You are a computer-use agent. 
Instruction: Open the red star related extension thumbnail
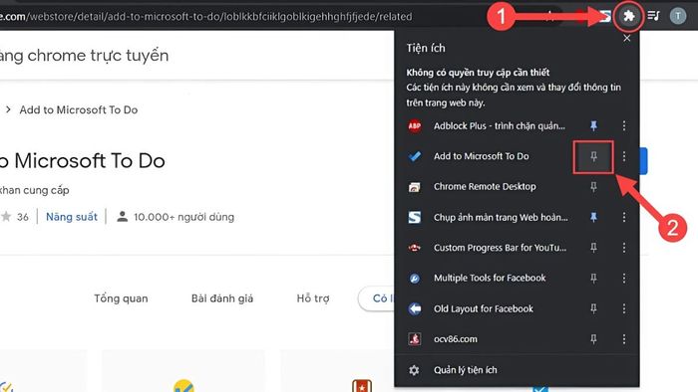pos(361,386)
